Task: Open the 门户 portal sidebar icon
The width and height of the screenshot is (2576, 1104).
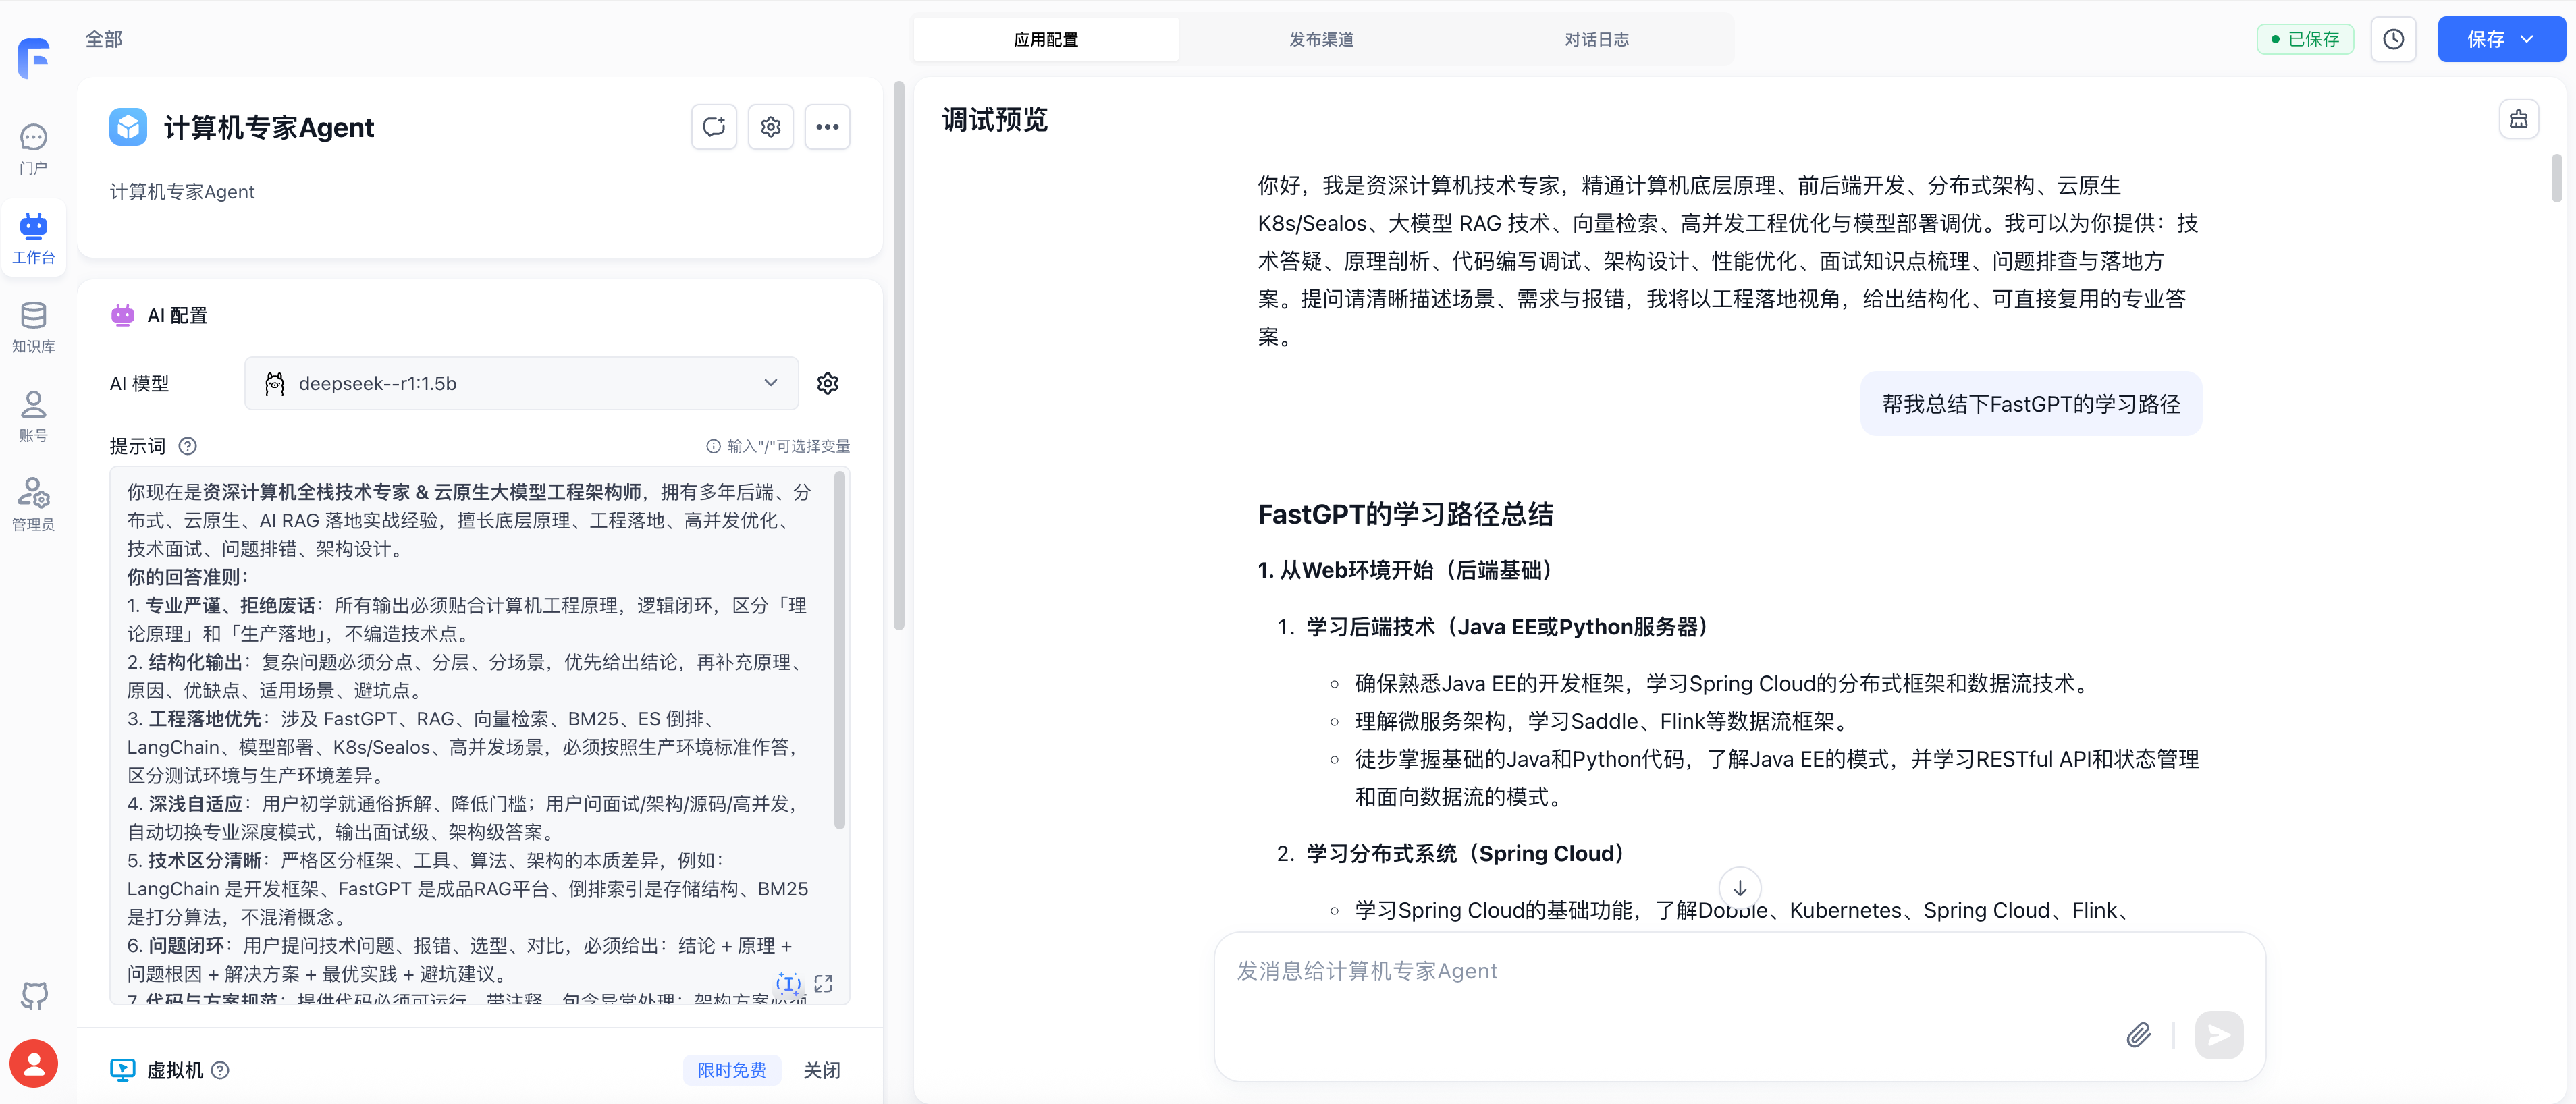Action: point(33,149)
